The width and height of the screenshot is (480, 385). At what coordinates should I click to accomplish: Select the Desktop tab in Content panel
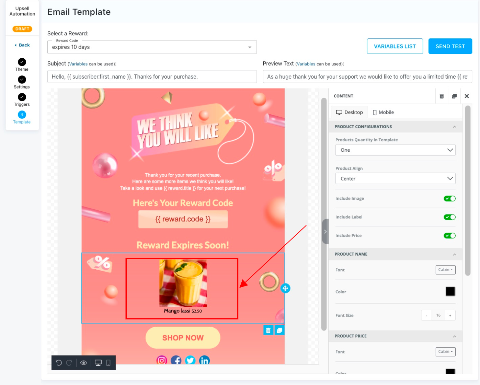(350, 112)
